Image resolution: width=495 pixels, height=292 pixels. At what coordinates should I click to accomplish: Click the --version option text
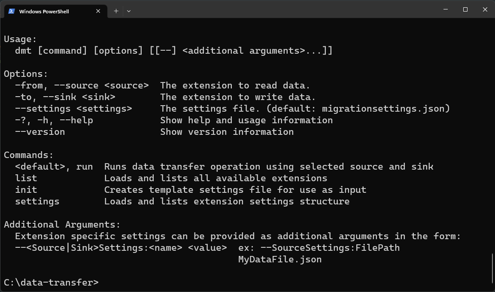click(40, 132)
